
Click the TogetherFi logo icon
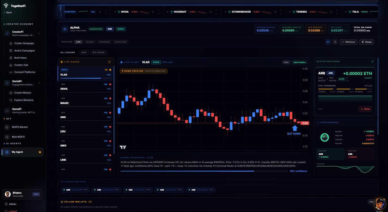click(x=6, y=6)
